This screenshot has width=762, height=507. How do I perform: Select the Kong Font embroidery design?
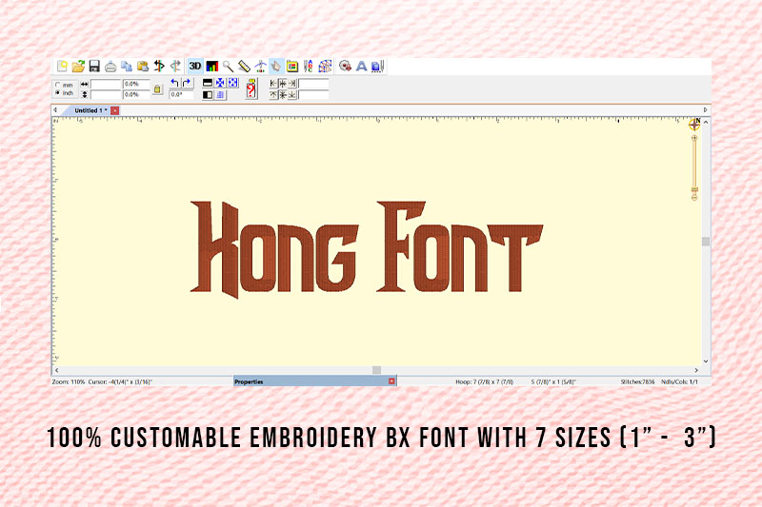[367, 248]
